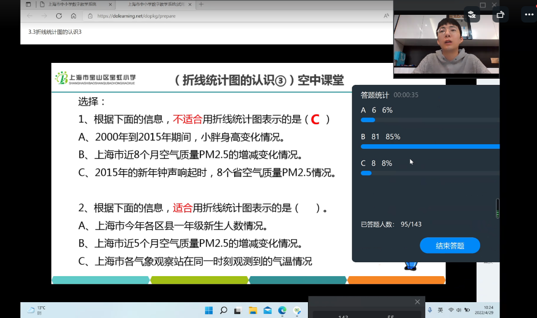Click the screen share icon on the video panel

pyautogui.click(x=500, y=15)
